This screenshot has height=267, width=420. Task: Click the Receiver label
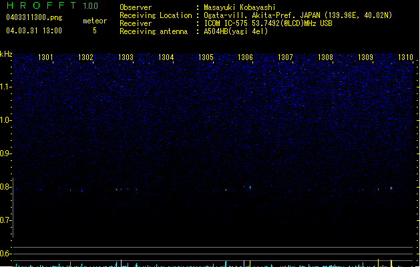pos(136,23)
